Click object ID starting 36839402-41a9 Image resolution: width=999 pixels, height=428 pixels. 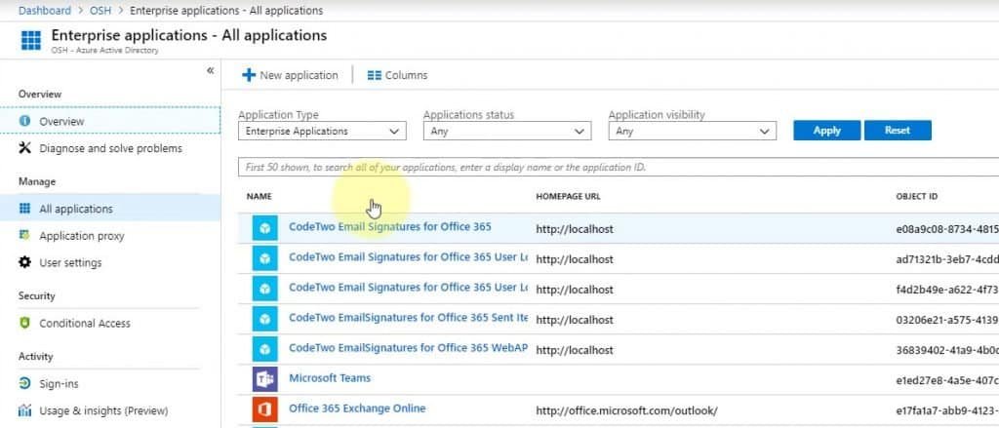(946, 350)
